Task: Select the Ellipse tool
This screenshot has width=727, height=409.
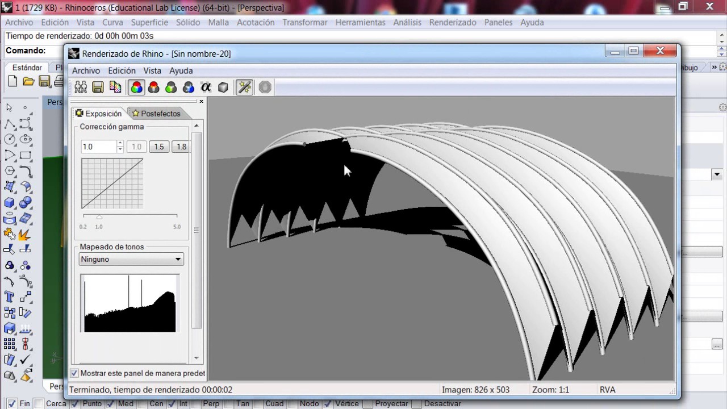Action: tap(25, 139)
